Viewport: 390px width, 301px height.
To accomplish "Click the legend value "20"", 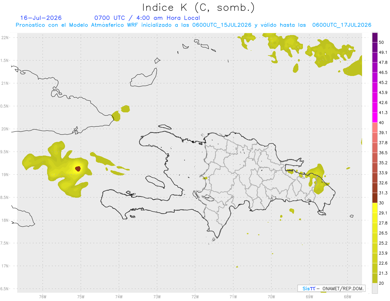I will pos(382,283).
